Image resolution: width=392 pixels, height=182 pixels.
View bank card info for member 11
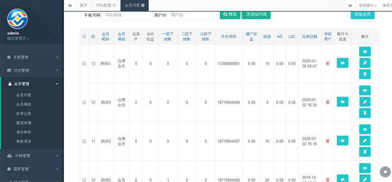(342, 141)
